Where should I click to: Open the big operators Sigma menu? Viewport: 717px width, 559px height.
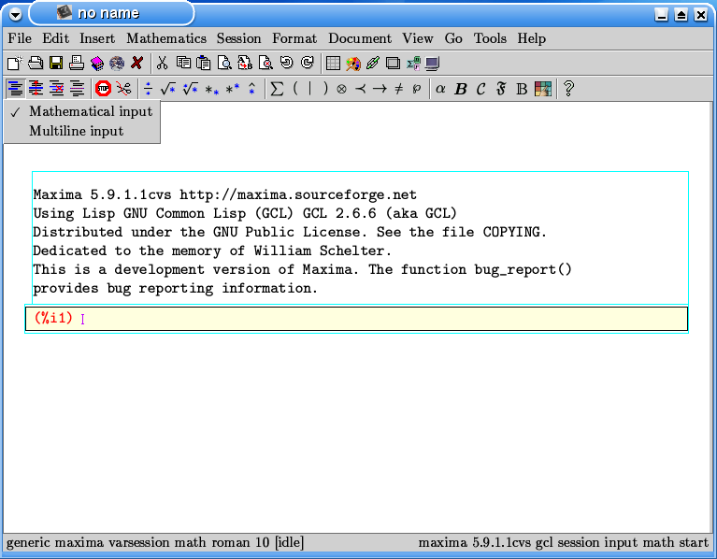pyautogui.click(x=277, y=88)
